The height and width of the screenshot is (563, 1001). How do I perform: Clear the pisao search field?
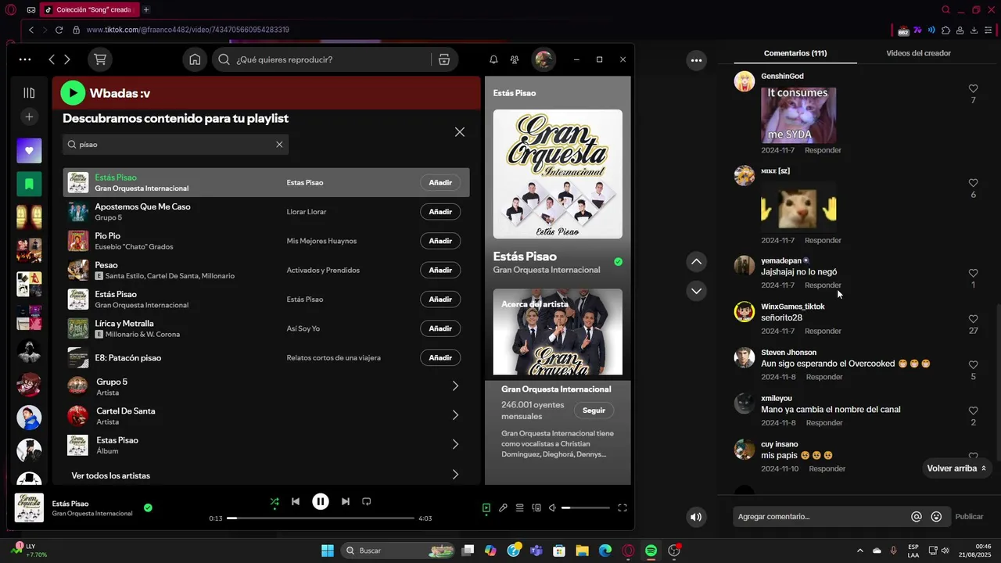(x=279, y=145)
